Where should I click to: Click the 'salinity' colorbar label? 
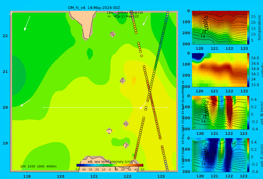point(261,70)
